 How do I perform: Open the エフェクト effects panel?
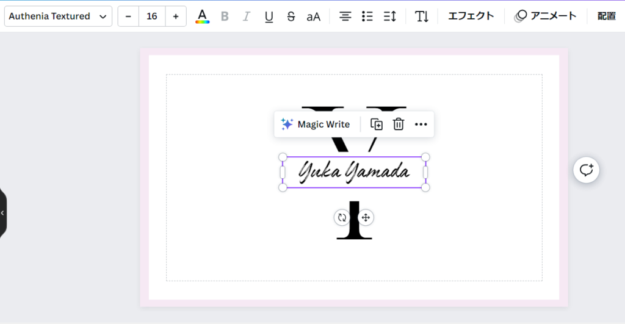(471, 16)
